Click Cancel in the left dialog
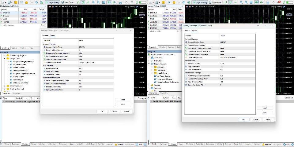Image resolution: width=294 pixels, height=147 pixels. [114, 111]
